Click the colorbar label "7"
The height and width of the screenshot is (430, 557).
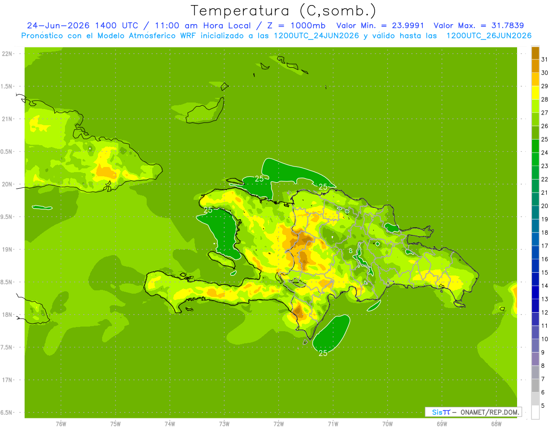coord(543,379)
